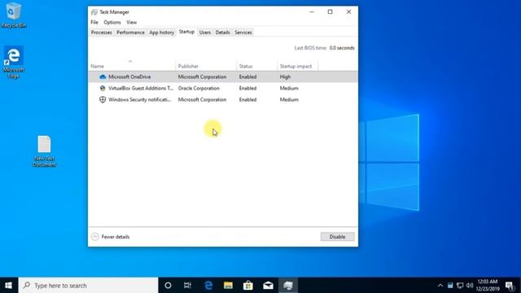Click the VirtualBox Guest Additions icon

click(103, 89)
